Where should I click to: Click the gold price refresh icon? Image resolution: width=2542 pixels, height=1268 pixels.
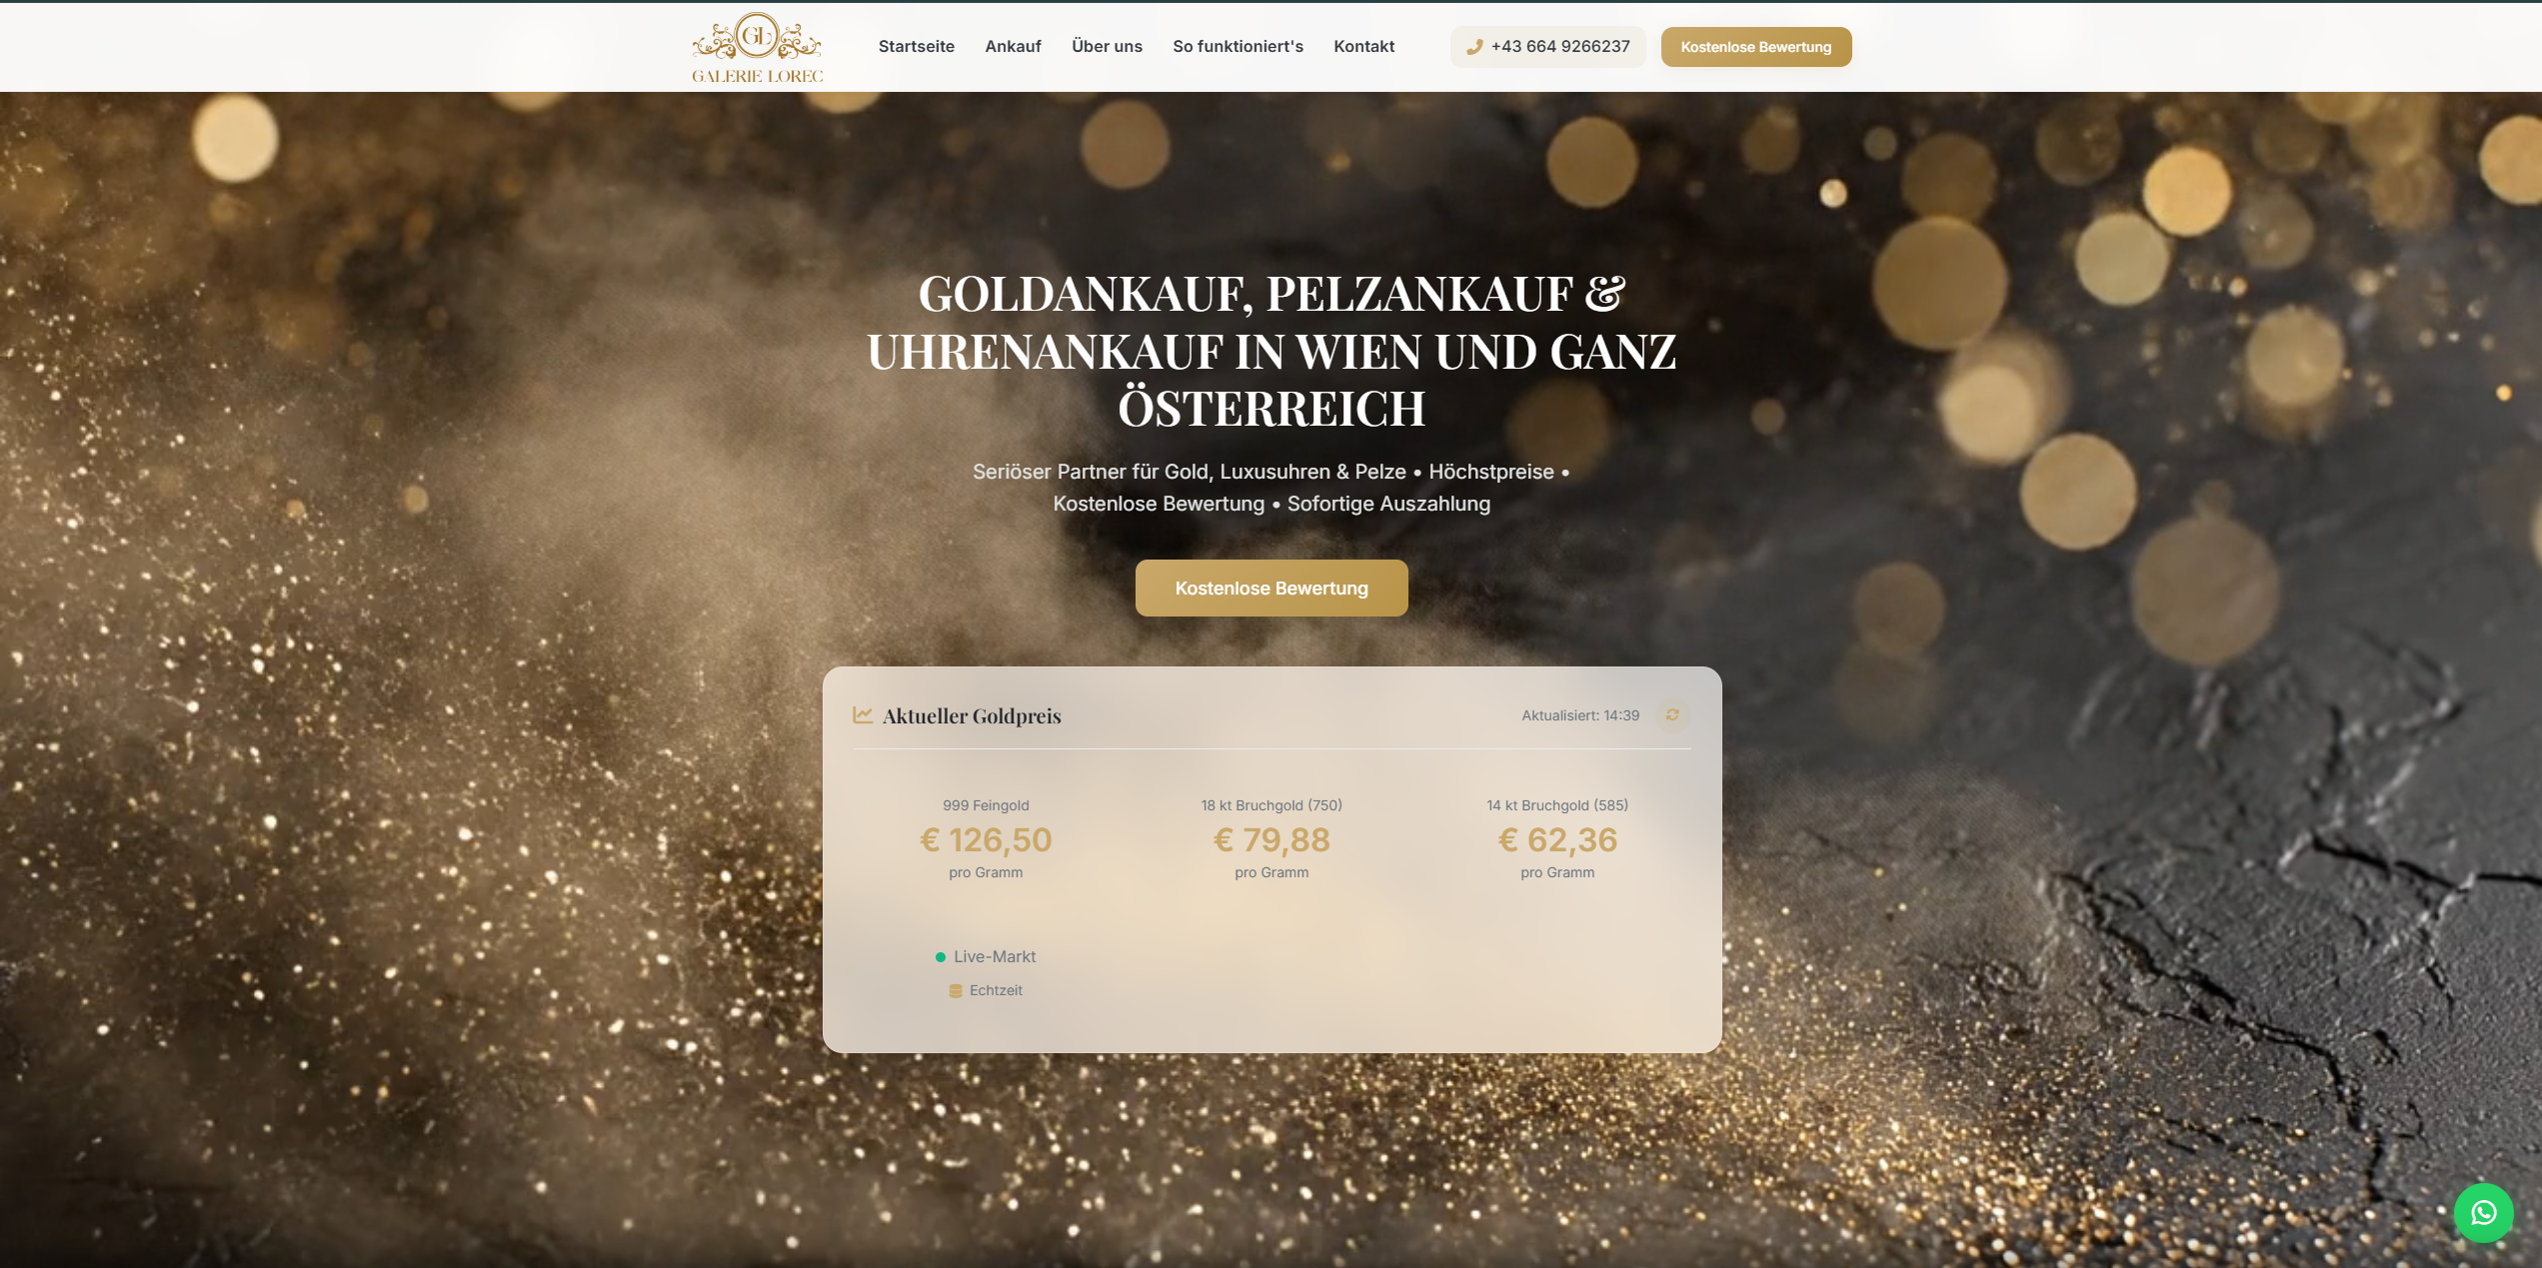click(1672, 715)
